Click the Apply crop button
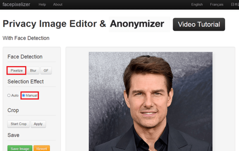 pyautogui.click(x=38, y=124)
